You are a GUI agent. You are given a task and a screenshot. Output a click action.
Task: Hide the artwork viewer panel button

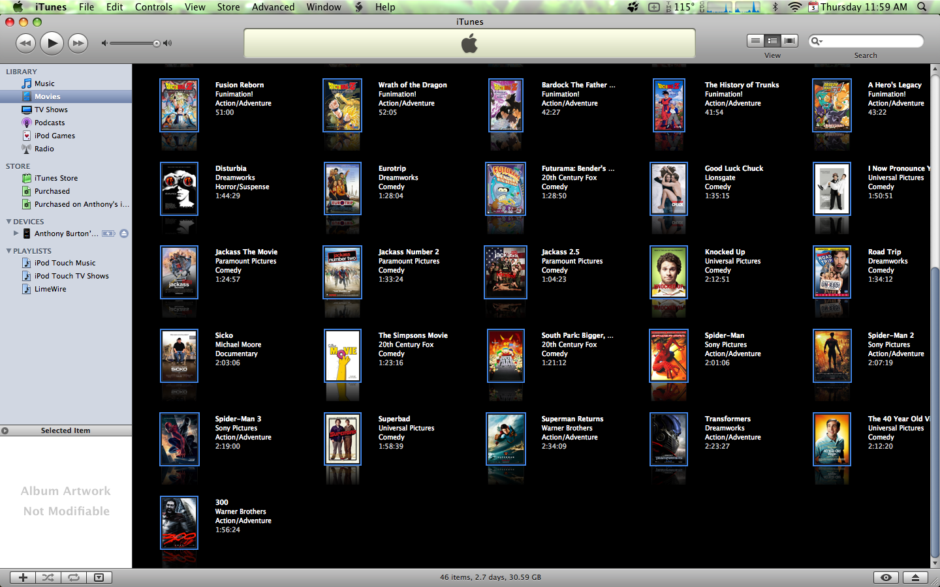tap(99, 577)
